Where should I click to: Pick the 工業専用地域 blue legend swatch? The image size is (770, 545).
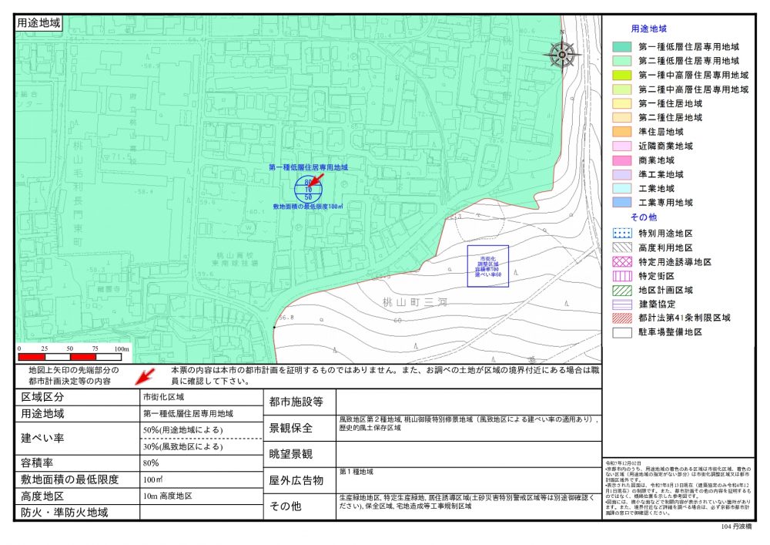point(621,202)
